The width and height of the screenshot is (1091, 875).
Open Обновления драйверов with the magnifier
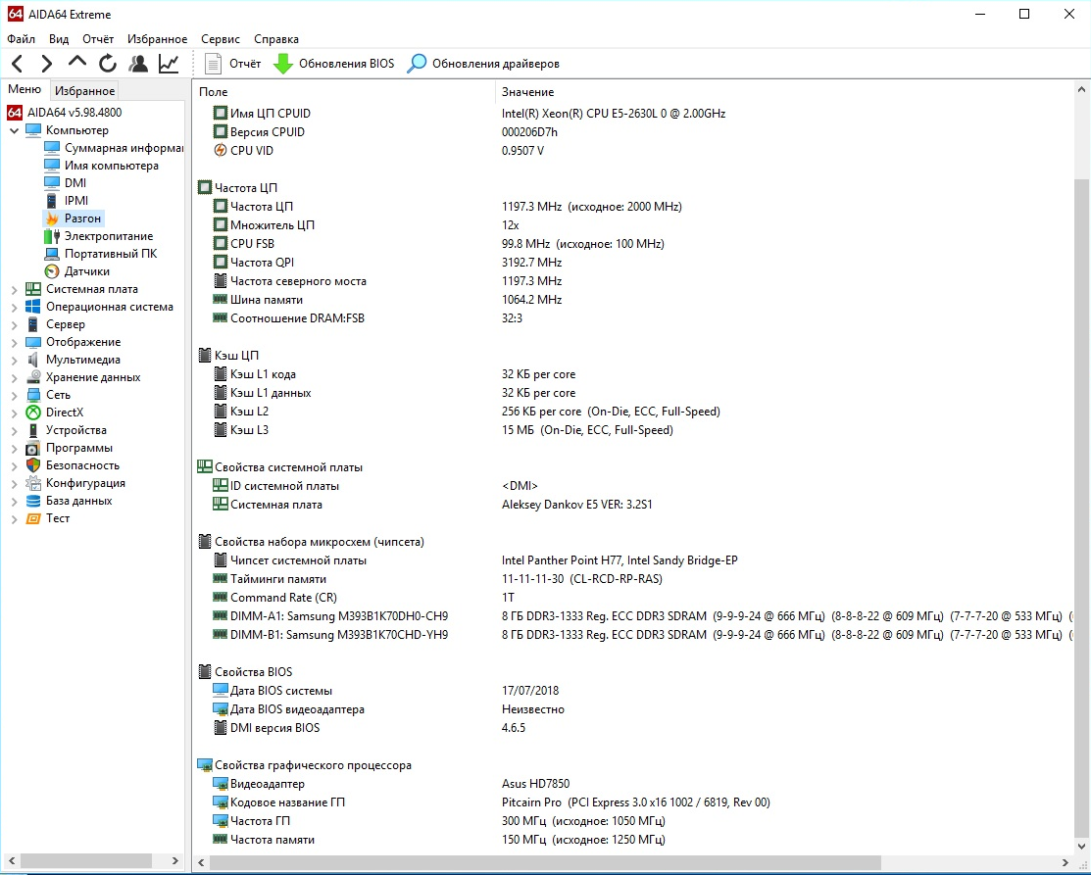coord(483,64)
